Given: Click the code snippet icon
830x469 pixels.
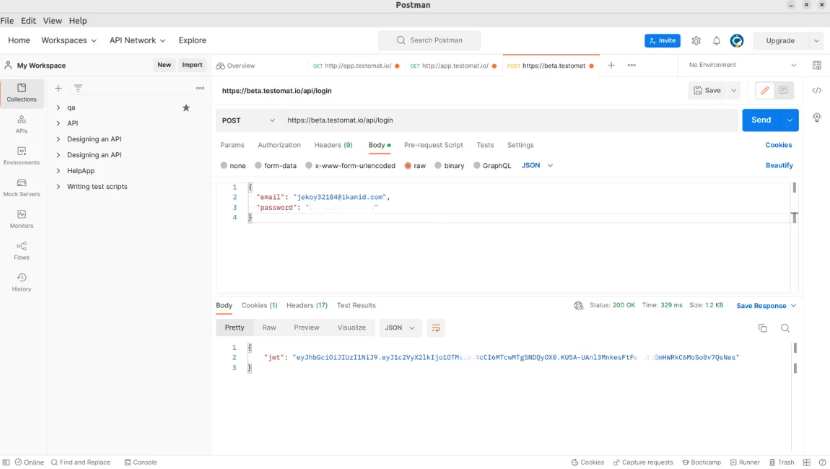Looking at the screenshot, I should coord(817,91).
